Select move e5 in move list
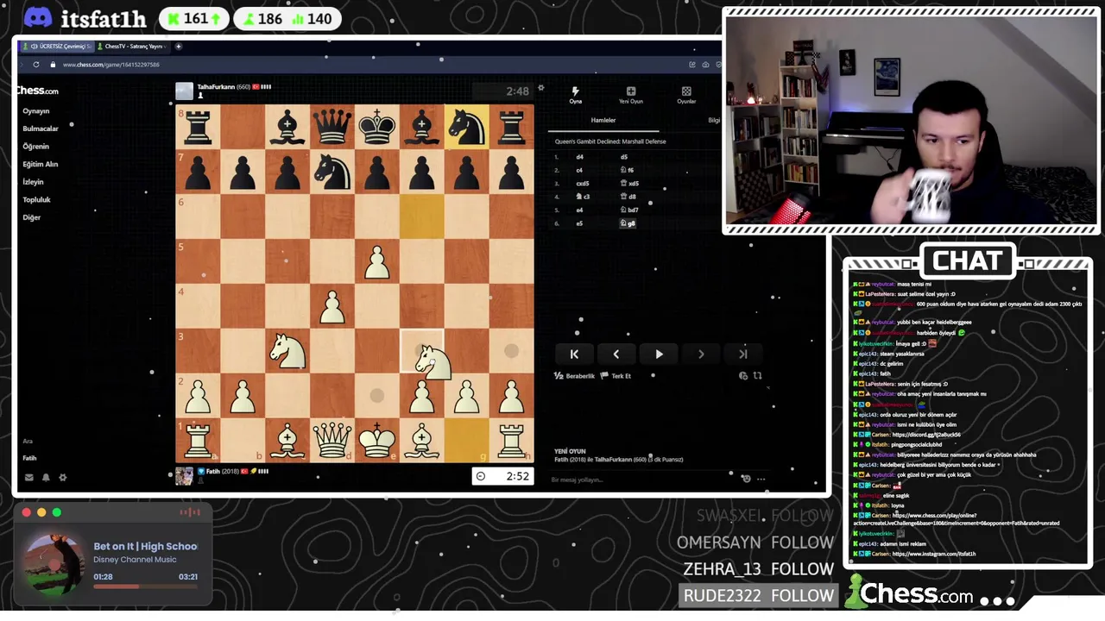Screen dimensions: 1105x621 pyautogui.click(x=580, y=223)
